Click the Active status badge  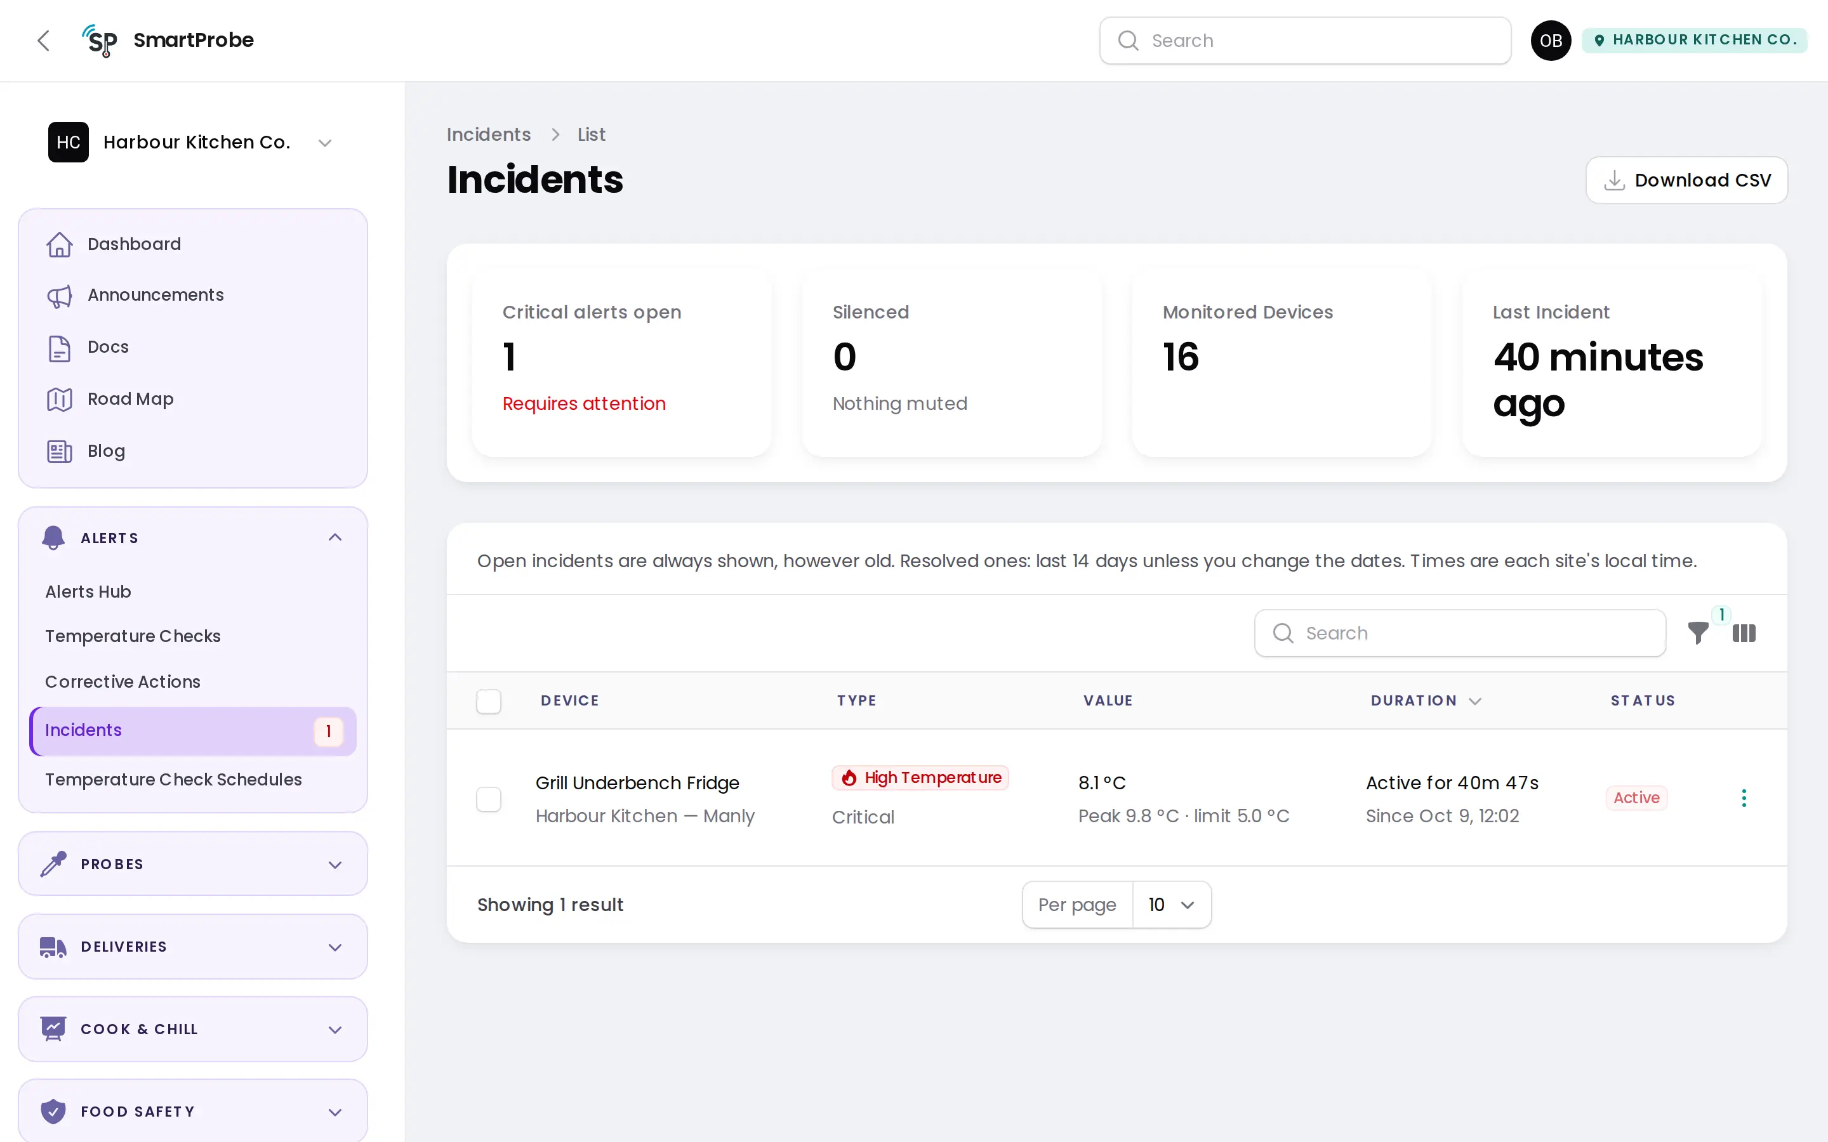click(x=1636, y=797)
